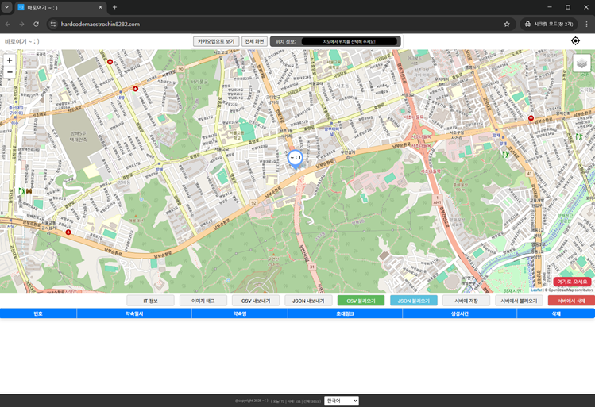Click green CSV 불러오기 button
Viewport: 595px width, 407px height.
click(x=361, y=301)
